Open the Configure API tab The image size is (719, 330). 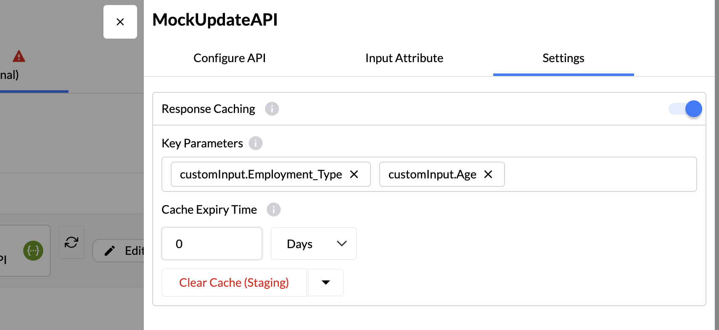coord(229,58)
